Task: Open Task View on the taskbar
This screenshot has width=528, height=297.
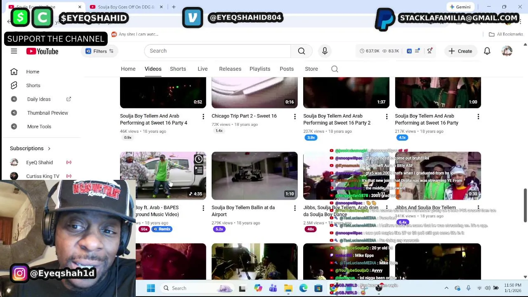Action: coord(242,288)
